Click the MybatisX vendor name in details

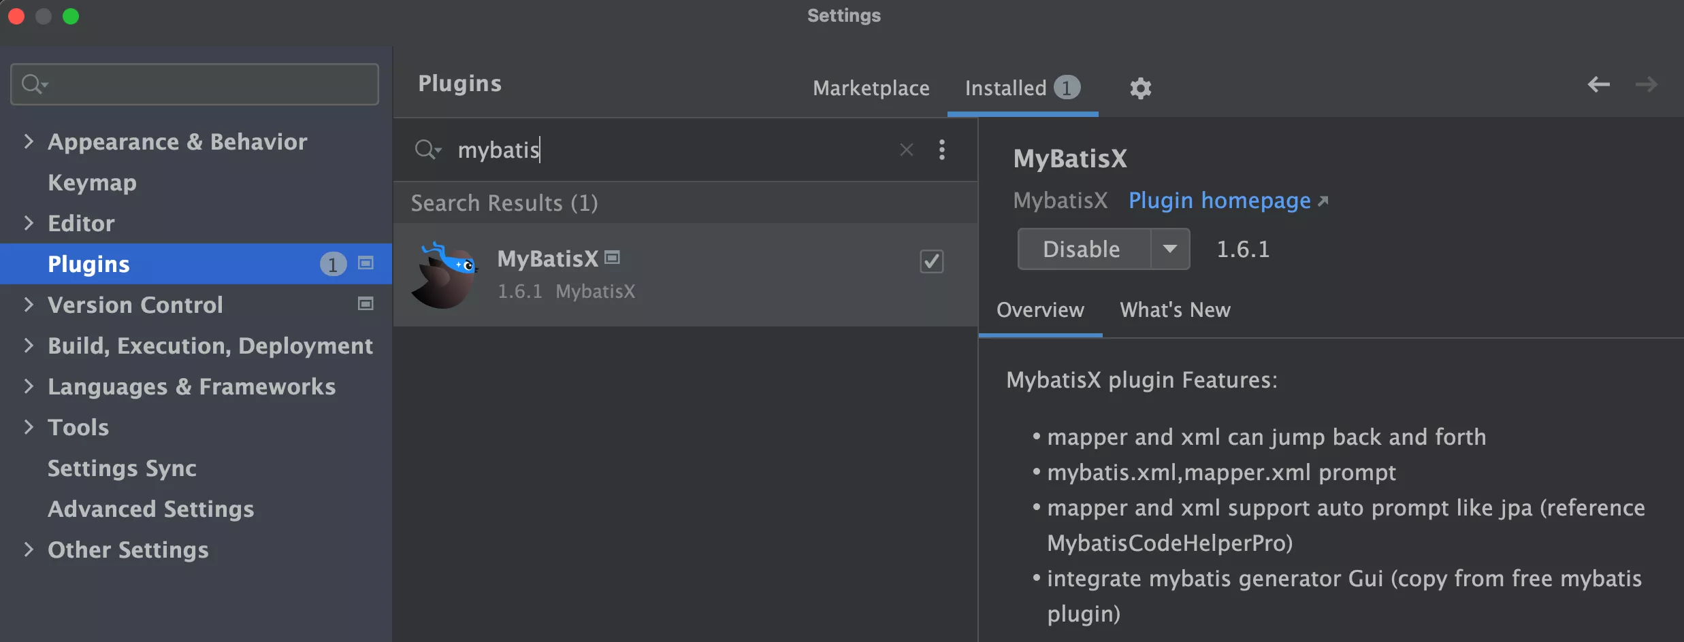click(1060, 201)
